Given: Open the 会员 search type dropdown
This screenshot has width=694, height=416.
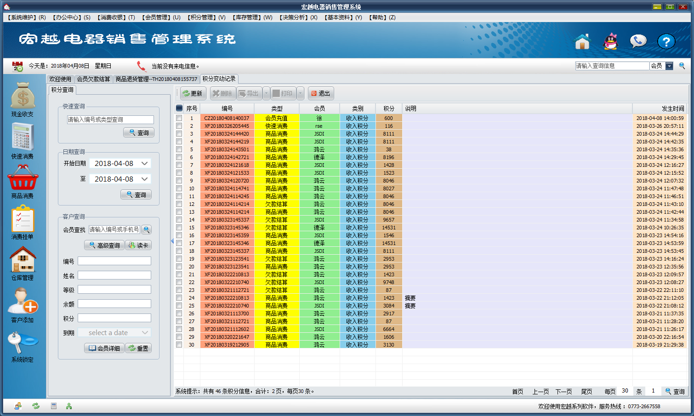Looking at the screenshot, I should (669, 66).
